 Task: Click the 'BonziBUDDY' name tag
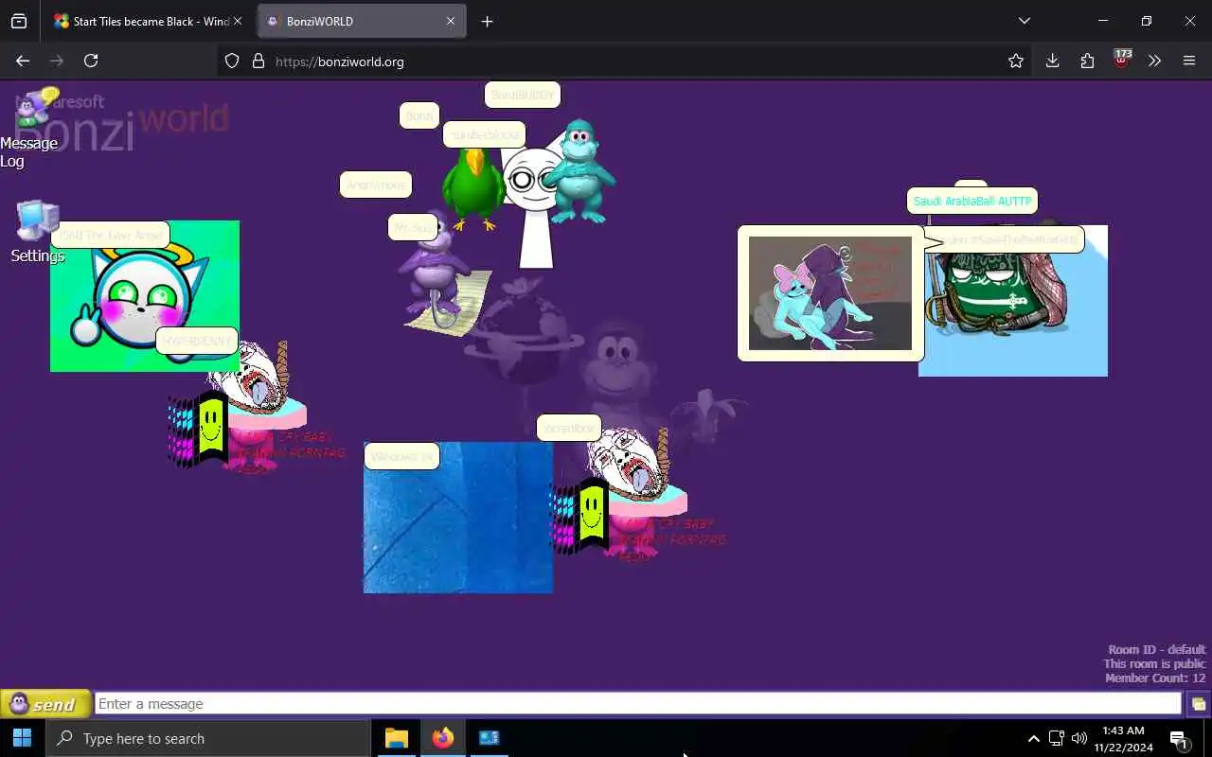(x=523, y=95)
